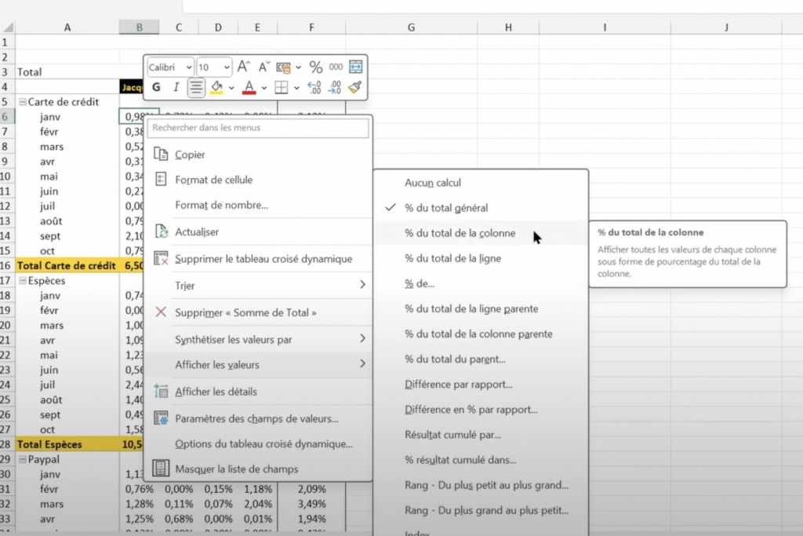This screenshot has height=536, width=803.
Task: Open fill color dropdown arrow
Action: 231,88
